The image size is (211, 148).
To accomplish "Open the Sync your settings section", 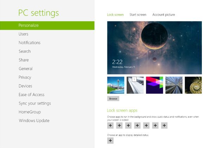I will (x=35, y=103).
